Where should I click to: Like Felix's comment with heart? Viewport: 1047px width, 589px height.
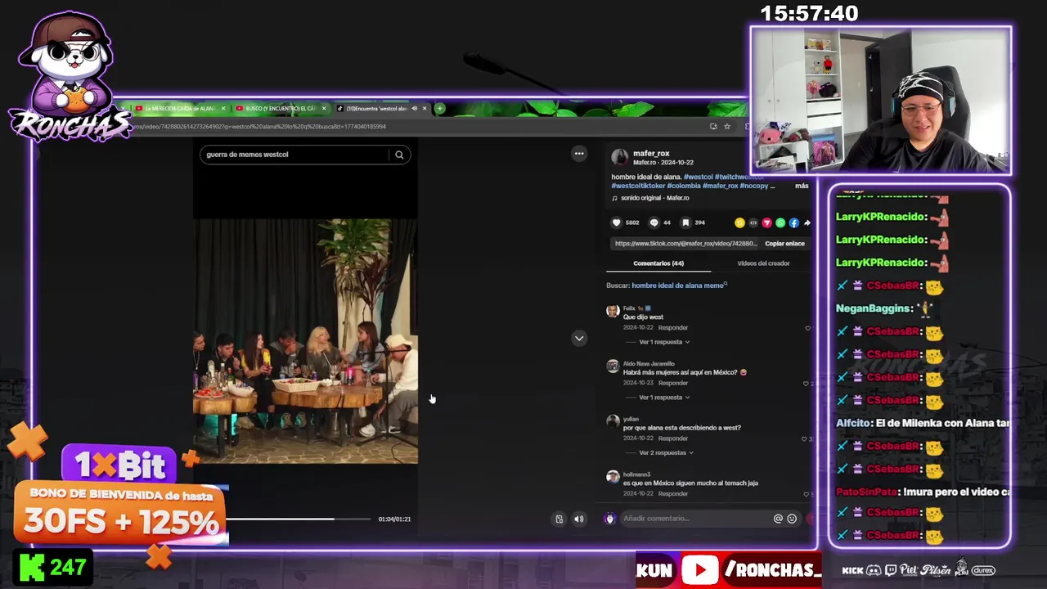click(x=807, y=328)
